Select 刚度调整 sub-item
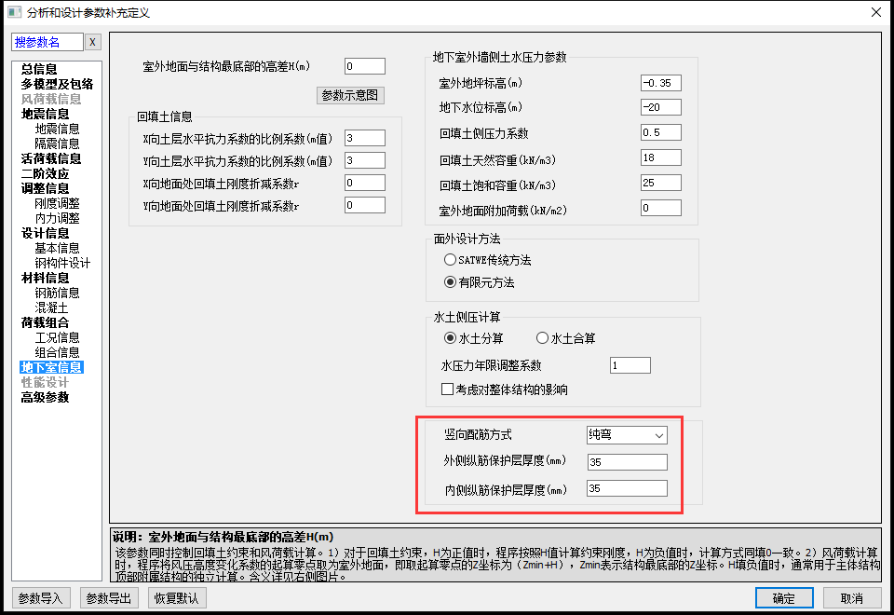 (57, 203)
